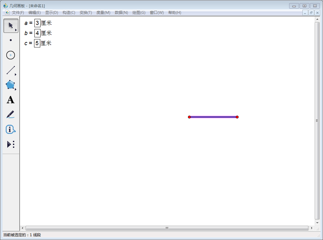Open the 构造(C) menu
323x240 pixels.
pos(69,13)
